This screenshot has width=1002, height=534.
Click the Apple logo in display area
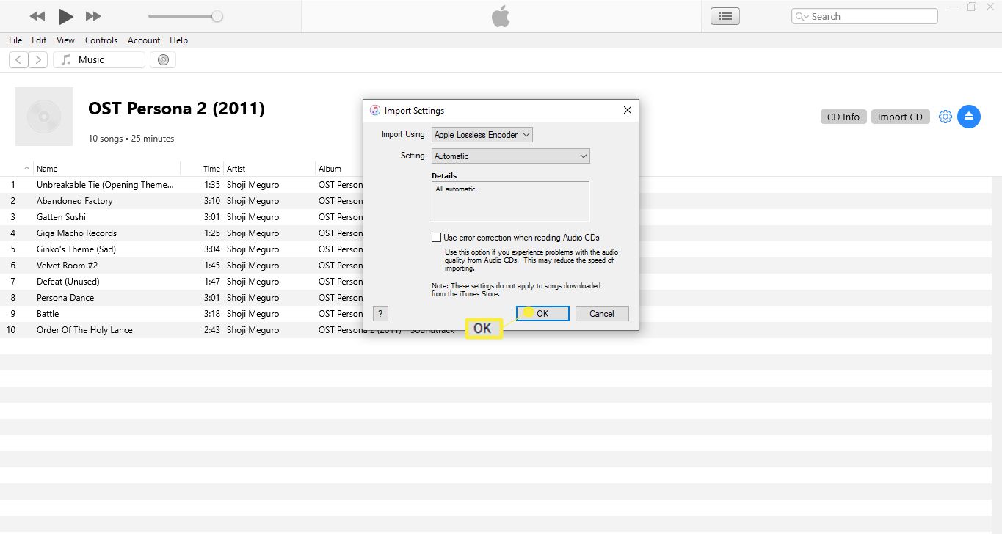tap(501, 16)
